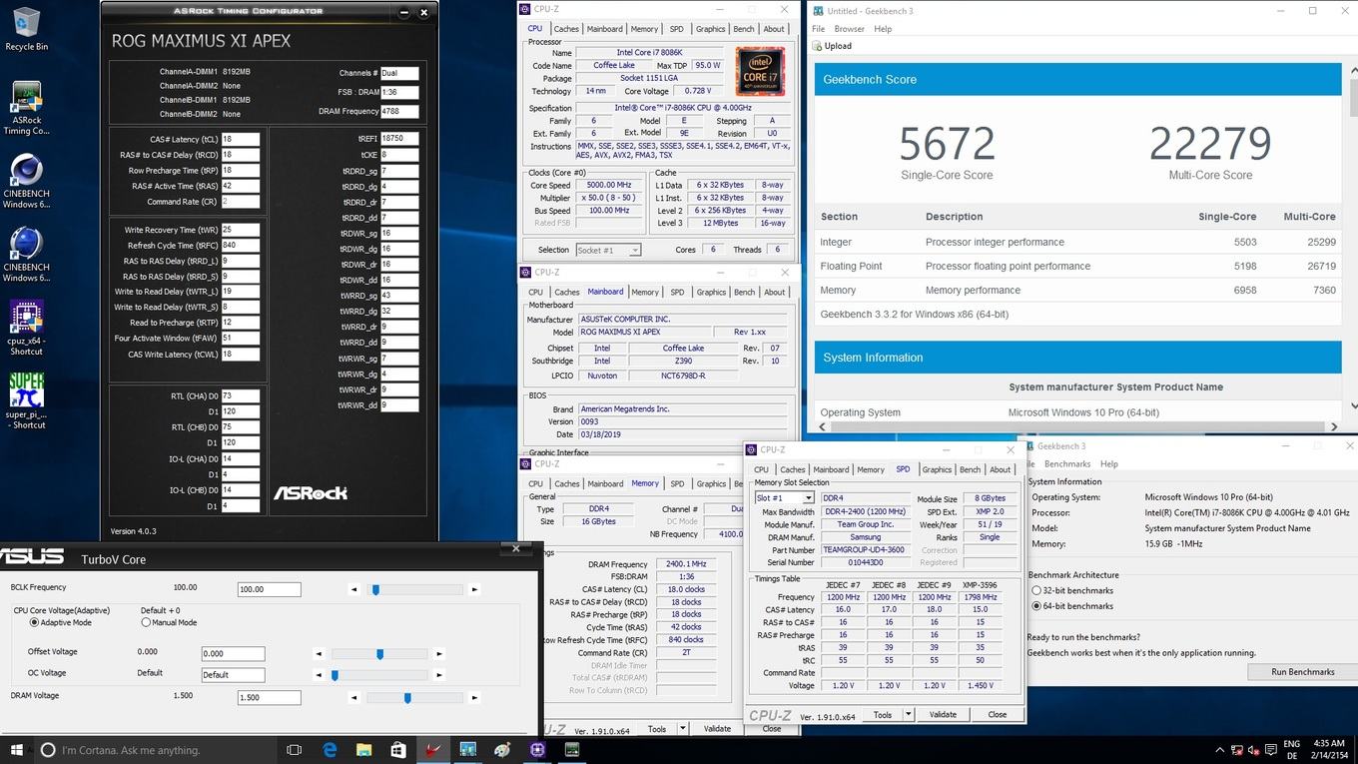
Task: Open the Windows Start menu
Action: tap(15, 750)
